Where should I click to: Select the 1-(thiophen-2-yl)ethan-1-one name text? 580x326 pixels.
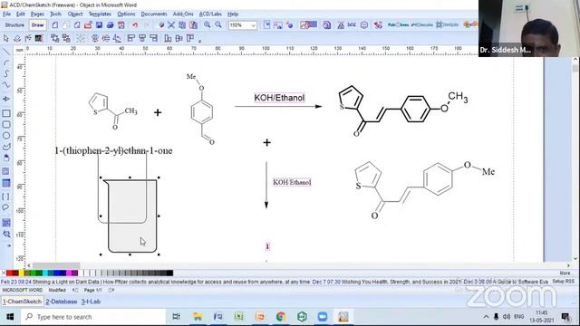point(113,151)
